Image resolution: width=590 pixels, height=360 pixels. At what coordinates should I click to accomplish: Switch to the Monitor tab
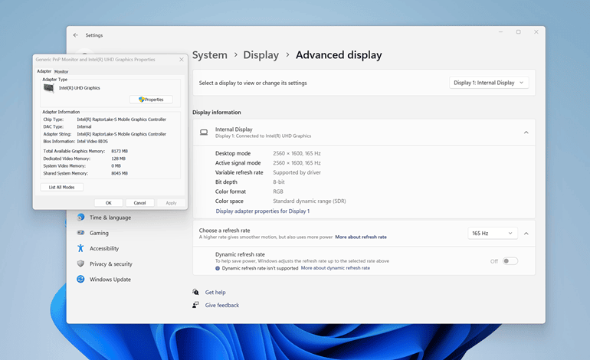[61, 71]
